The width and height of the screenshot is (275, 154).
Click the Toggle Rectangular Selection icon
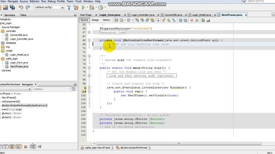point(158,20)
